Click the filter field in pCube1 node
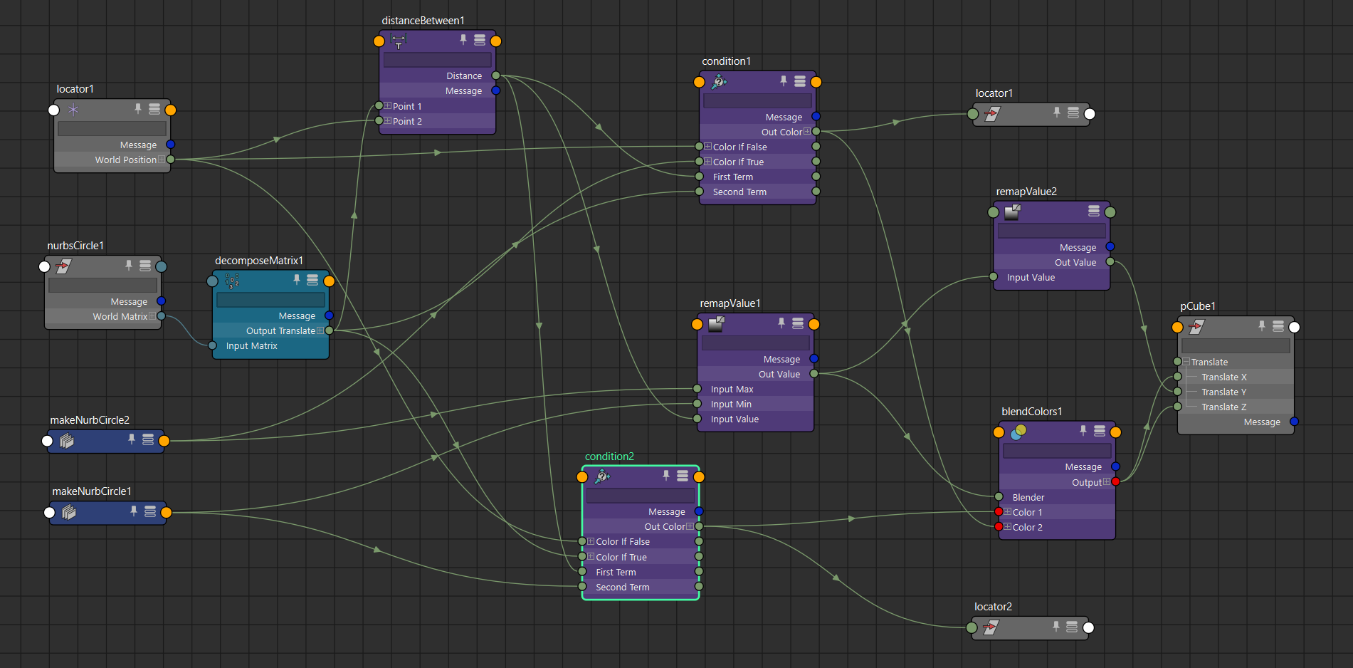 pos(1236,346)
